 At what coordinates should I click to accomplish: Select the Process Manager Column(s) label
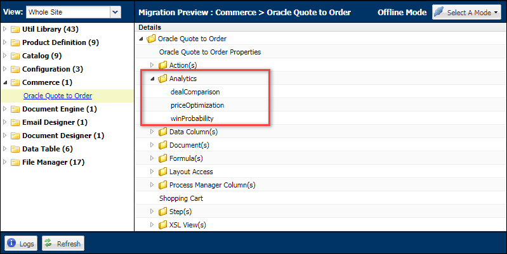213,185
